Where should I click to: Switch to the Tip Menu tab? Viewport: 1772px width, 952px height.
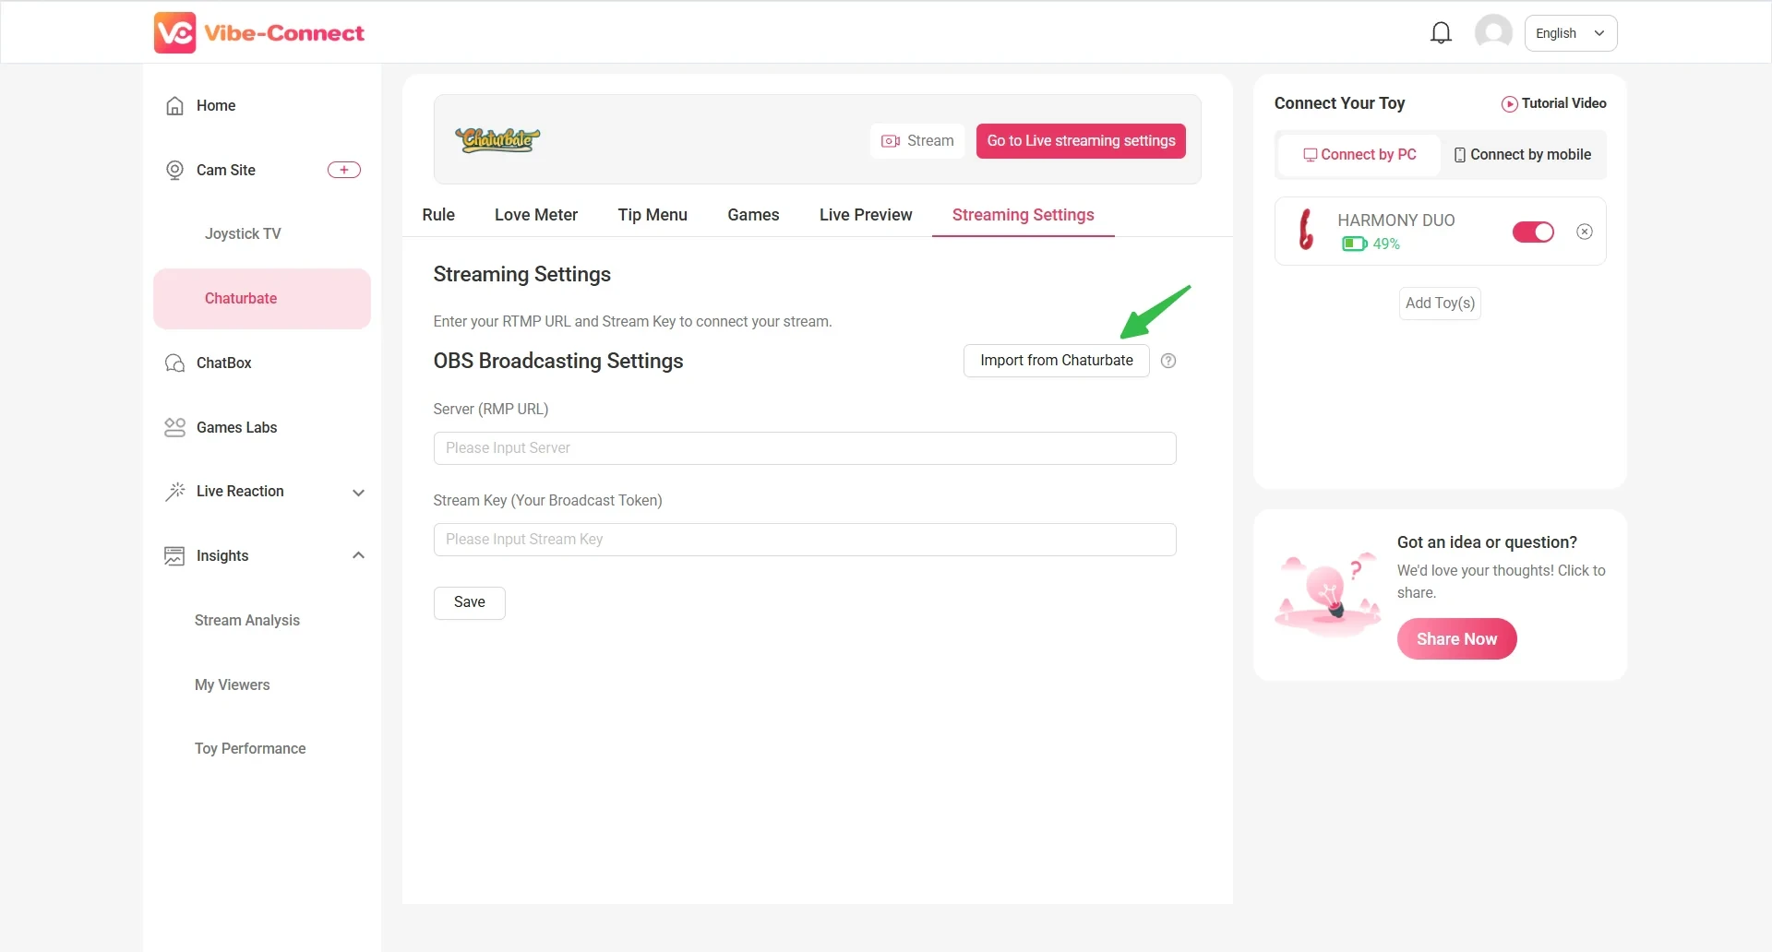tap(653, 215)
